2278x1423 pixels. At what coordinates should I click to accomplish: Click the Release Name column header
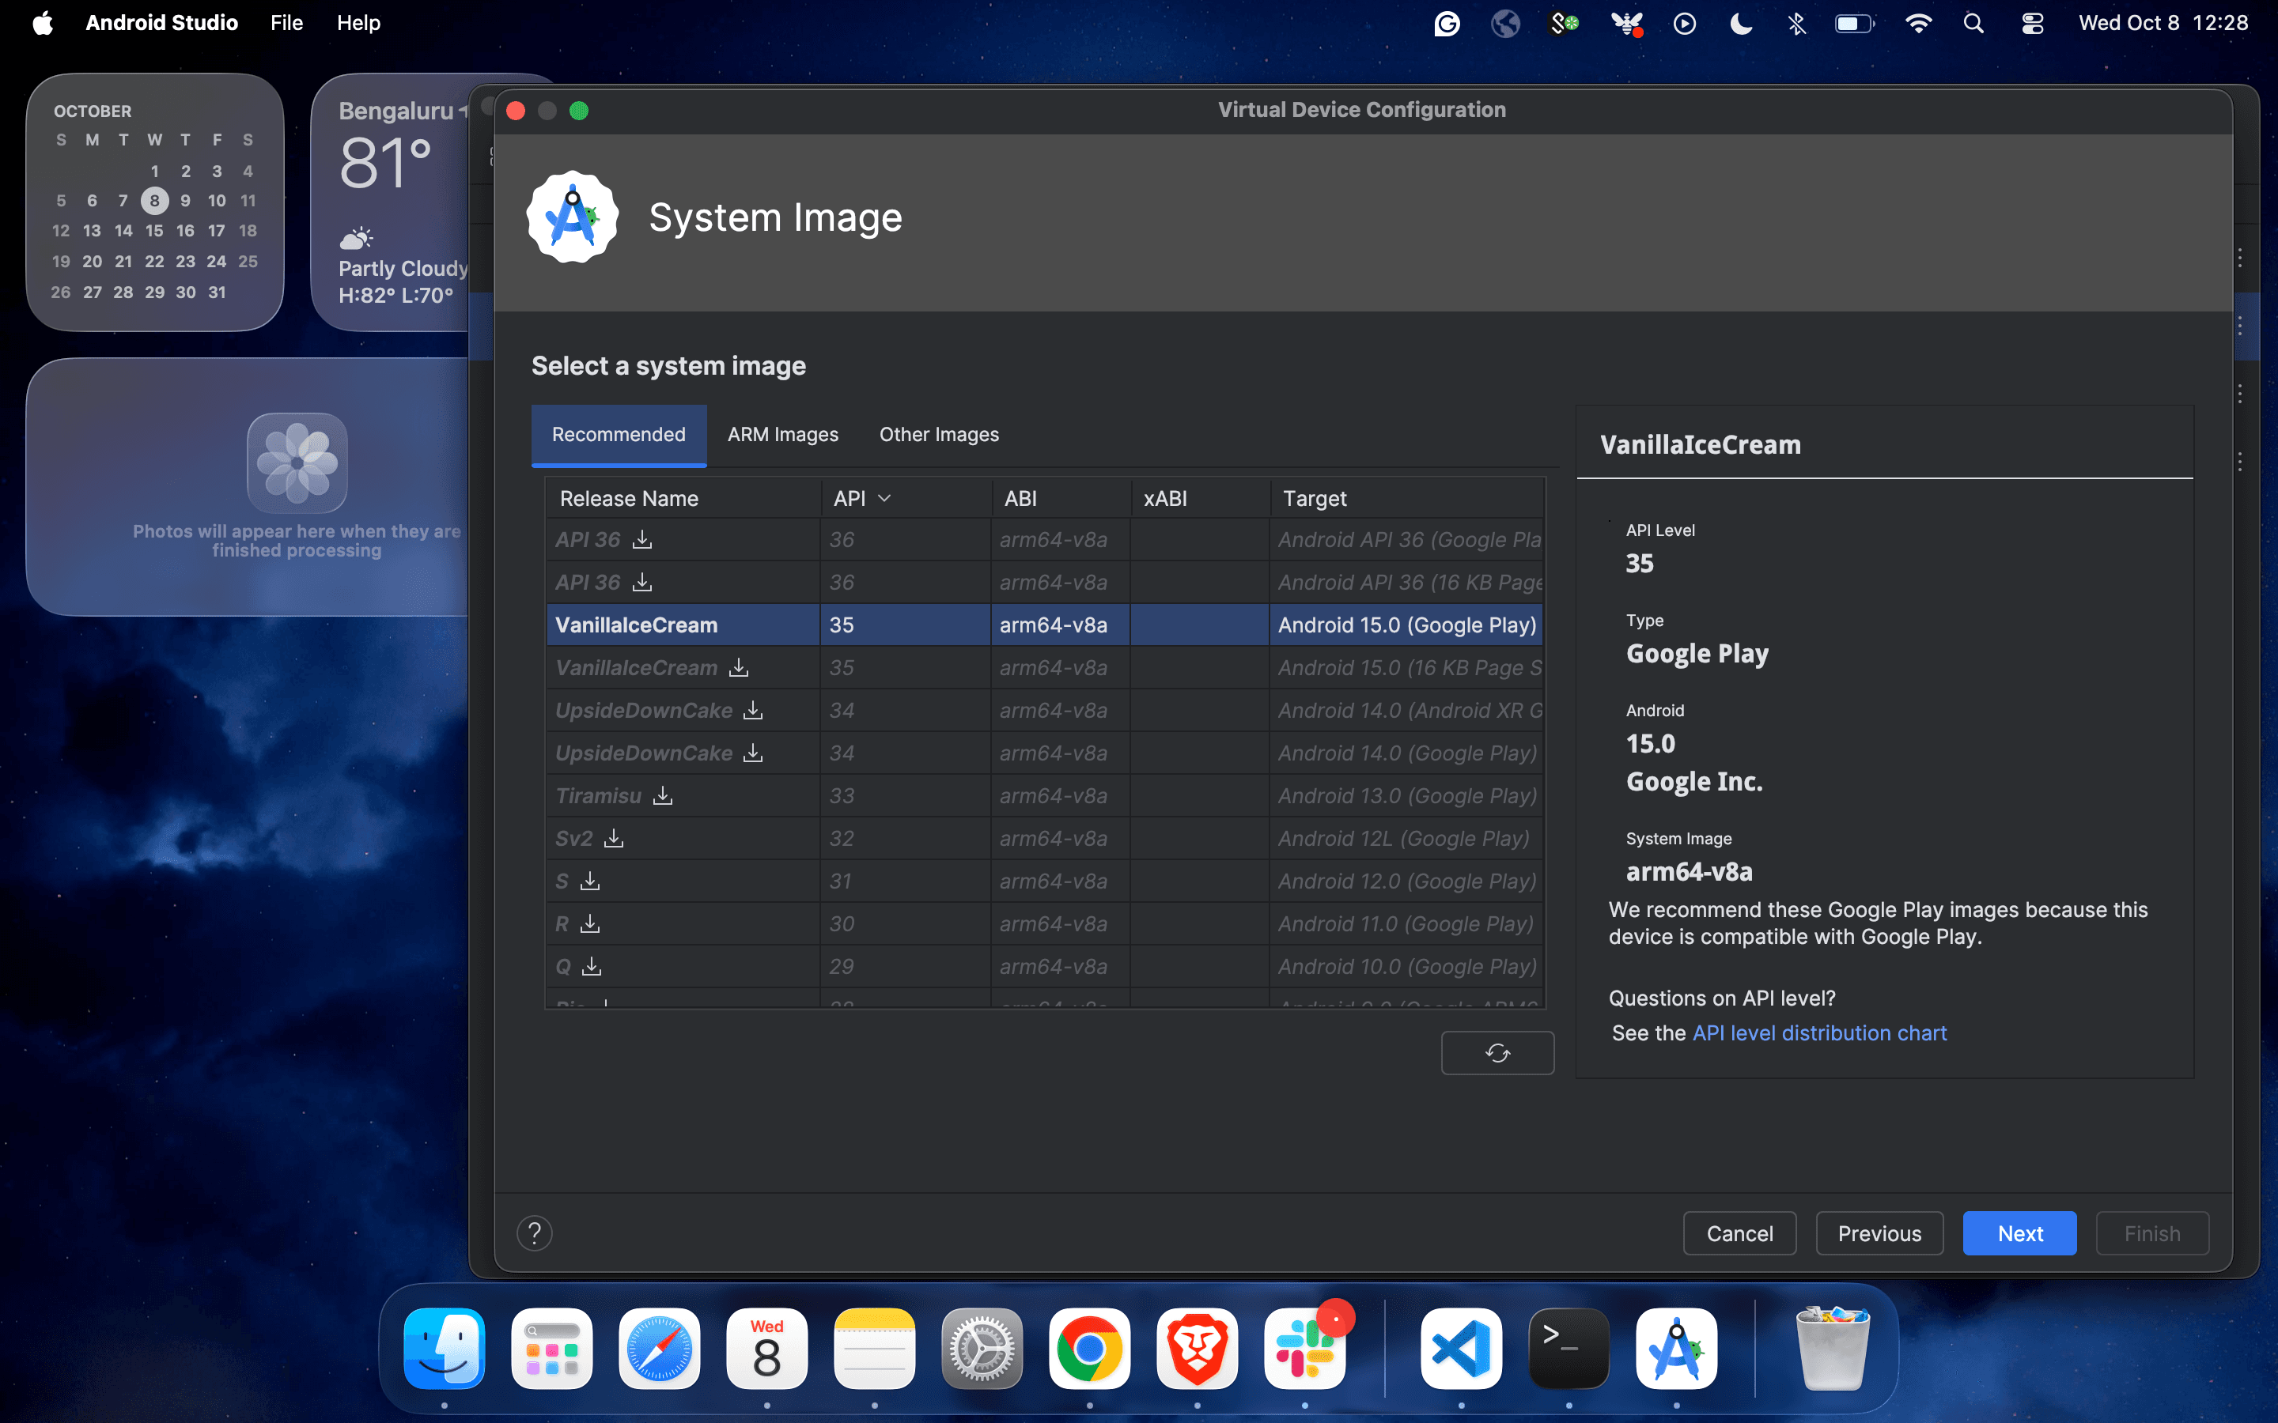pyautogui.click(x=629, y=498)
